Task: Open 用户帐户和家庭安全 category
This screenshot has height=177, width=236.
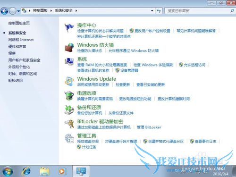Action: point(24,60)
